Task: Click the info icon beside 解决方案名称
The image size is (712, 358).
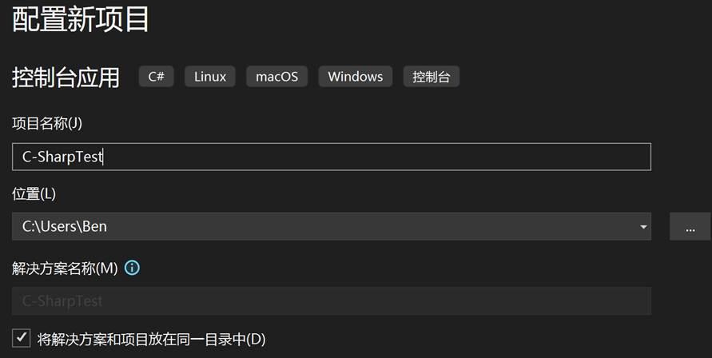Action: 133,268
